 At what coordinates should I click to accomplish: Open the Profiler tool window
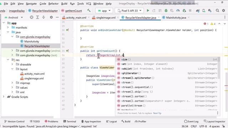tap(140, 121)
